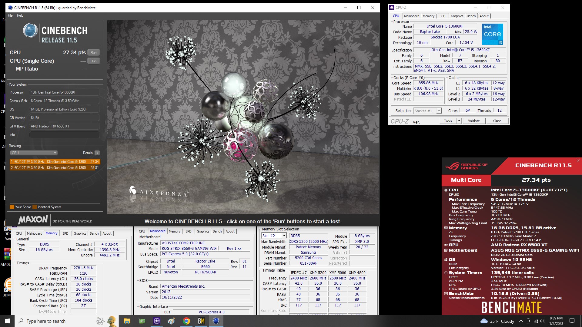Viewport: 582px width, 327px height.
Task: Click the Details label in Ranking
Action: click(88, 153)
